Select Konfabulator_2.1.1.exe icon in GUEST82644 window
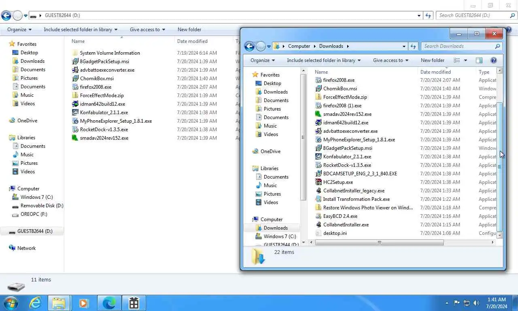This screenshot has height=311, width=518. 75,113
